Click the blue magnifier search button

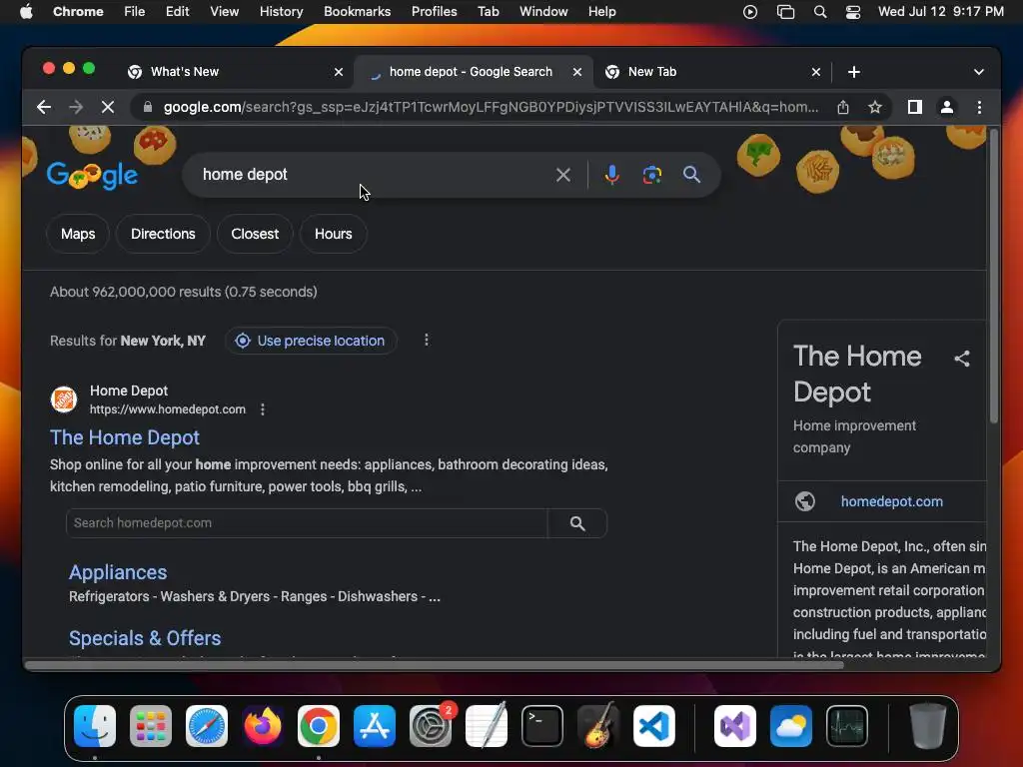(x=691, y=175)
